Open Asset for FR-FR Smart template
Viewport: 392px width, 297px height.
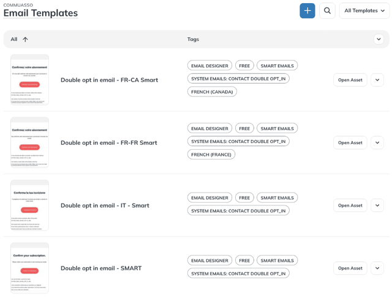350,142
